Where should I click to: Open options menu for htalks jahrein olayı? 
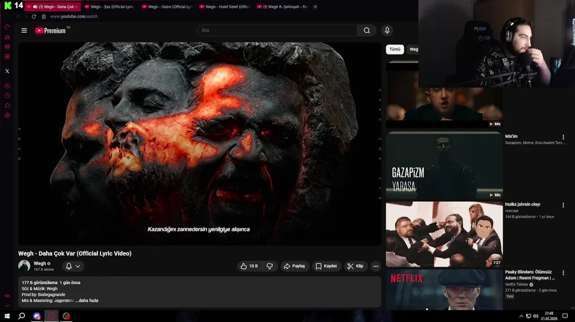(x=563, y=205)
